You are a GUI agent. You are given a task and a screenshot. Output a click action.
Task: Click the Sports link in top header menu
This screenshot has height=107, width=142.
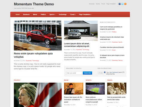click(98, 4)
